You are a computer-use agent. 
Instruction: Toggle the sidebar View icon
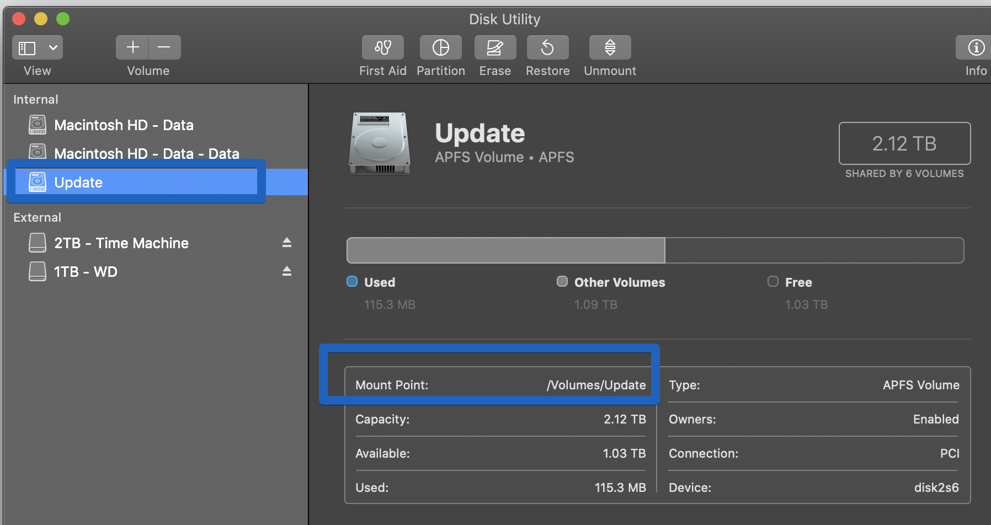coord(28,48)
